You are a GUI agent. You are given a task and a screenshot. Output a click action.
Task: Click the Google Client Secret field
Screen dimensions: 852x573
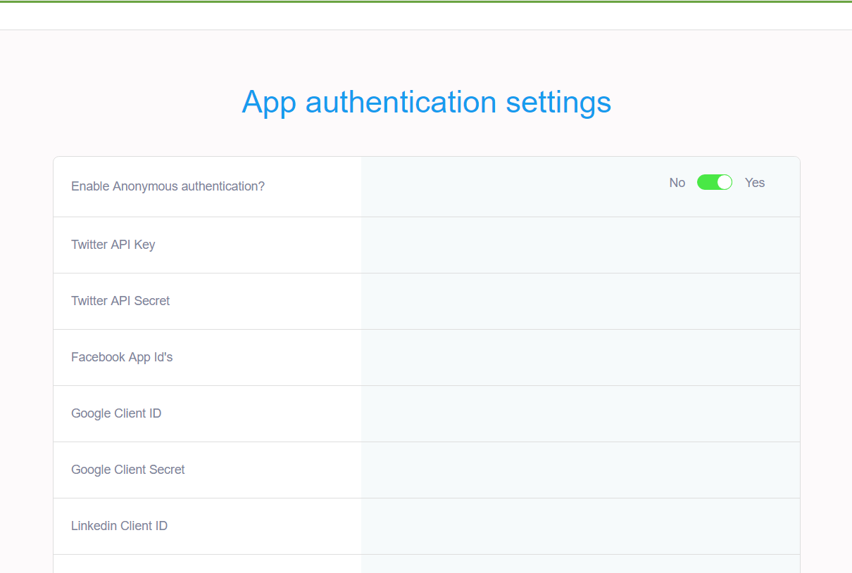click(x=580, y=470)
